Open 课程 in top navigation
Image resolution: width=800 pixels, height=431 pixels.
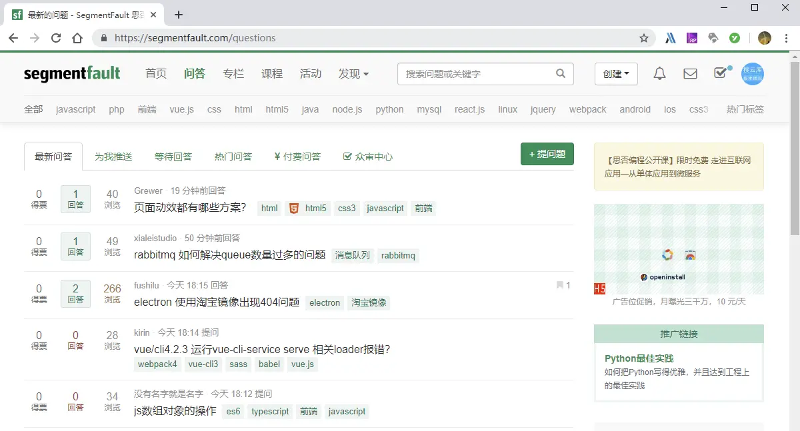click(272, 73)
